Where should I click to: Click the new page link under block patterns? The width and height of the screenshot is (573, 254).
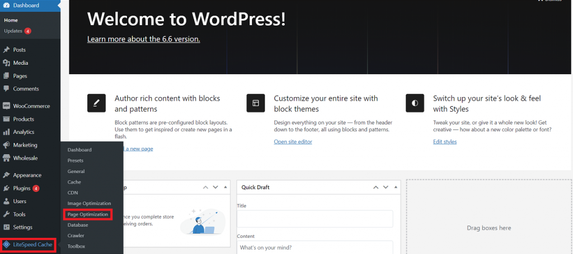(x=138, y=149)
